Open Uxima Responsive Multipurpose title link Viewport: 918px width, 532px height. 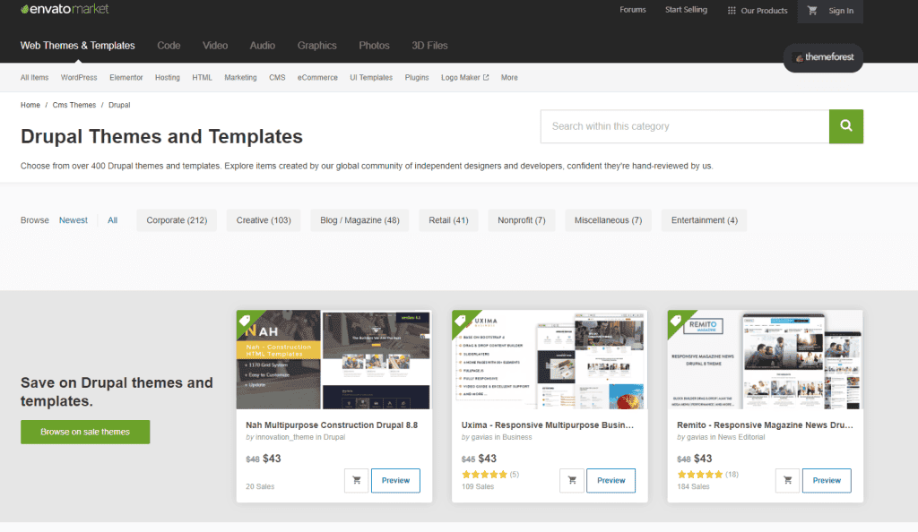(548, 425)
